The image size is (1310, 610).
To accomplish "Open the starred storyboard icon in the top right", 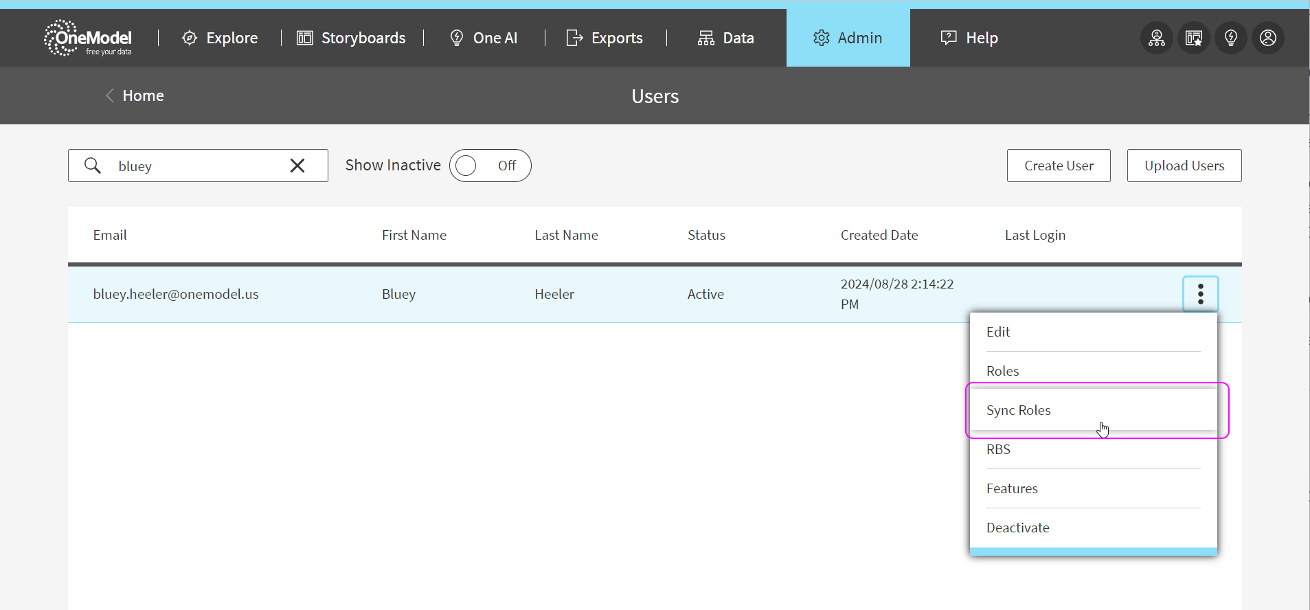I will [x=1194, y=38].
